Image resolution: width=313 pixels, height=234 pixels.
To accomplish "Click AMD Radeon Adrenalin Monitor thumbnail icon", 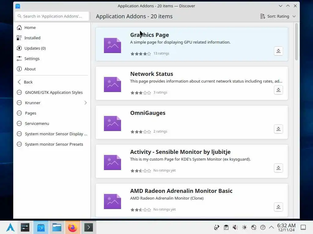I will coord(112,201).
